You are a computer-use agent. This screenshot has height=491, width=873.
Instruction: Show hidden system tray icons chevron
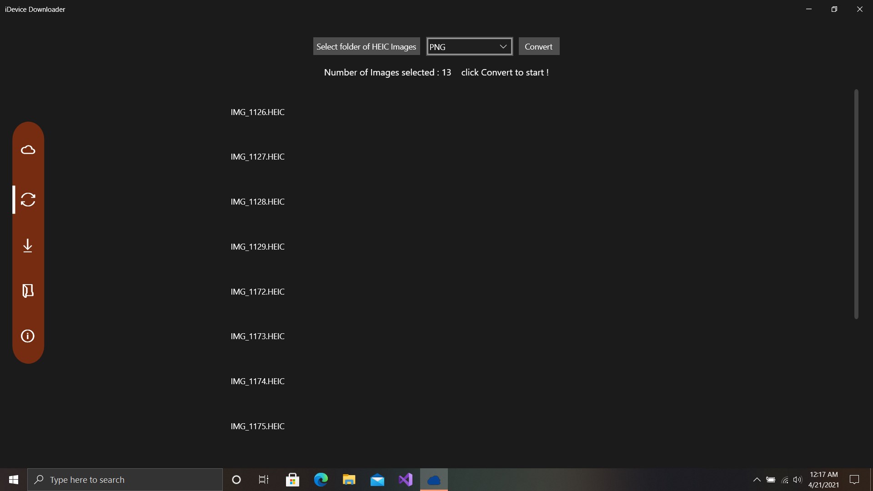click(x=757, y=480)
